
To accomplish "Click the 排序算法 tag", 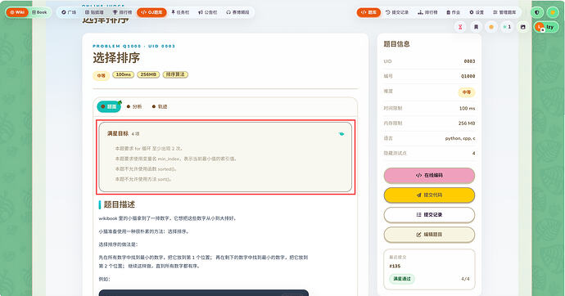I will tap(175, 74).
